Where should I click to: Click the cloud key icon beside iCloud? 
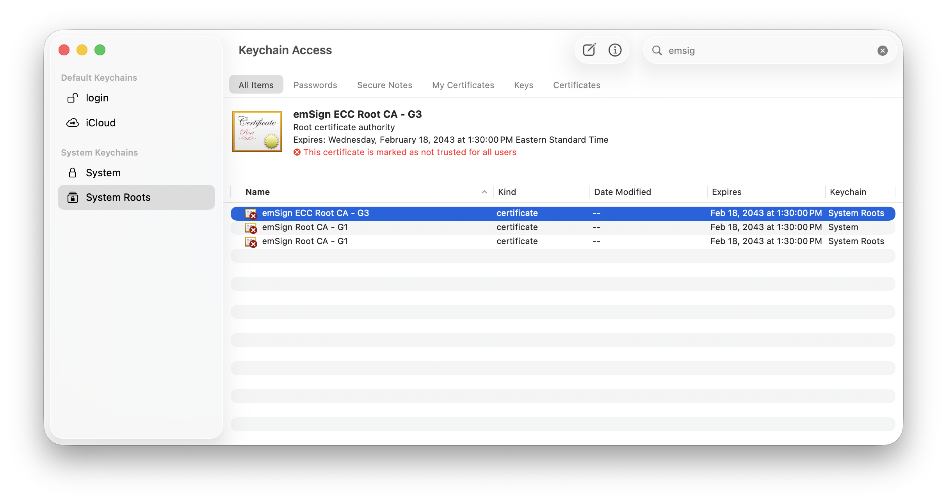coord(73,123)
